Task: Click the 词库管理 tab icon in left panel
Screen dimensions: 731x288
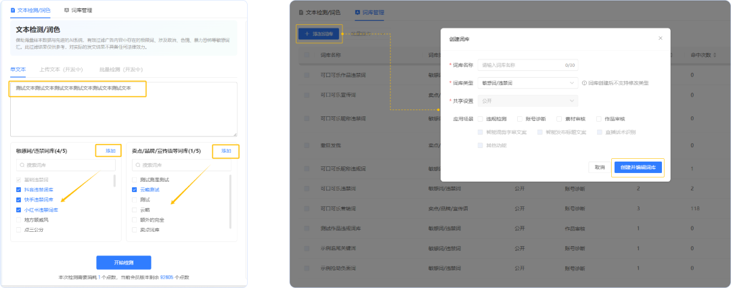Action: tap(66, 11)
